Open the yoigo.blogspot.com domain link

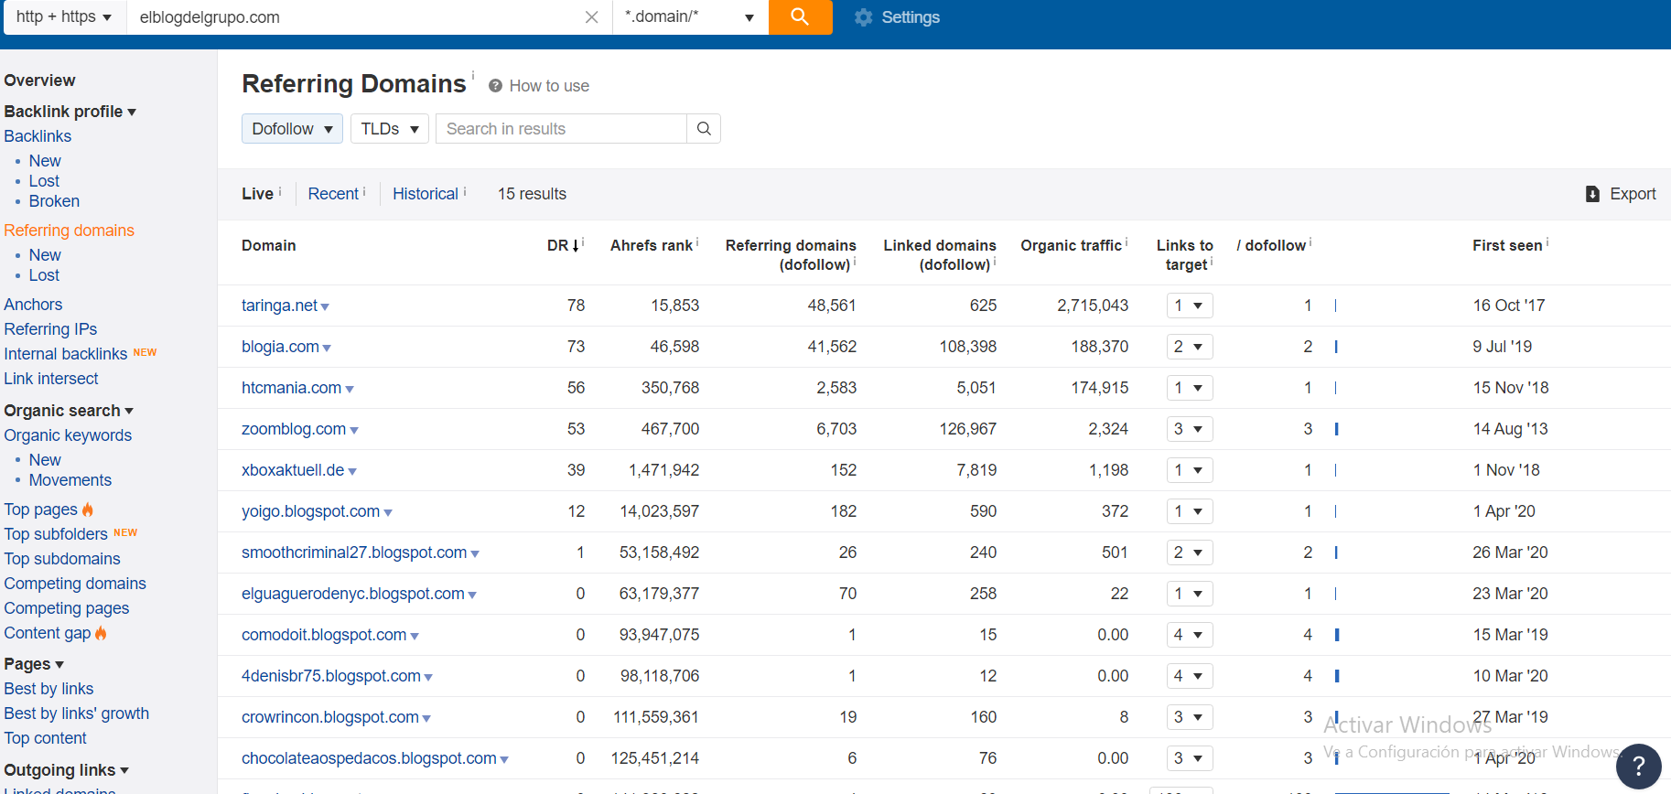(310, 511)
